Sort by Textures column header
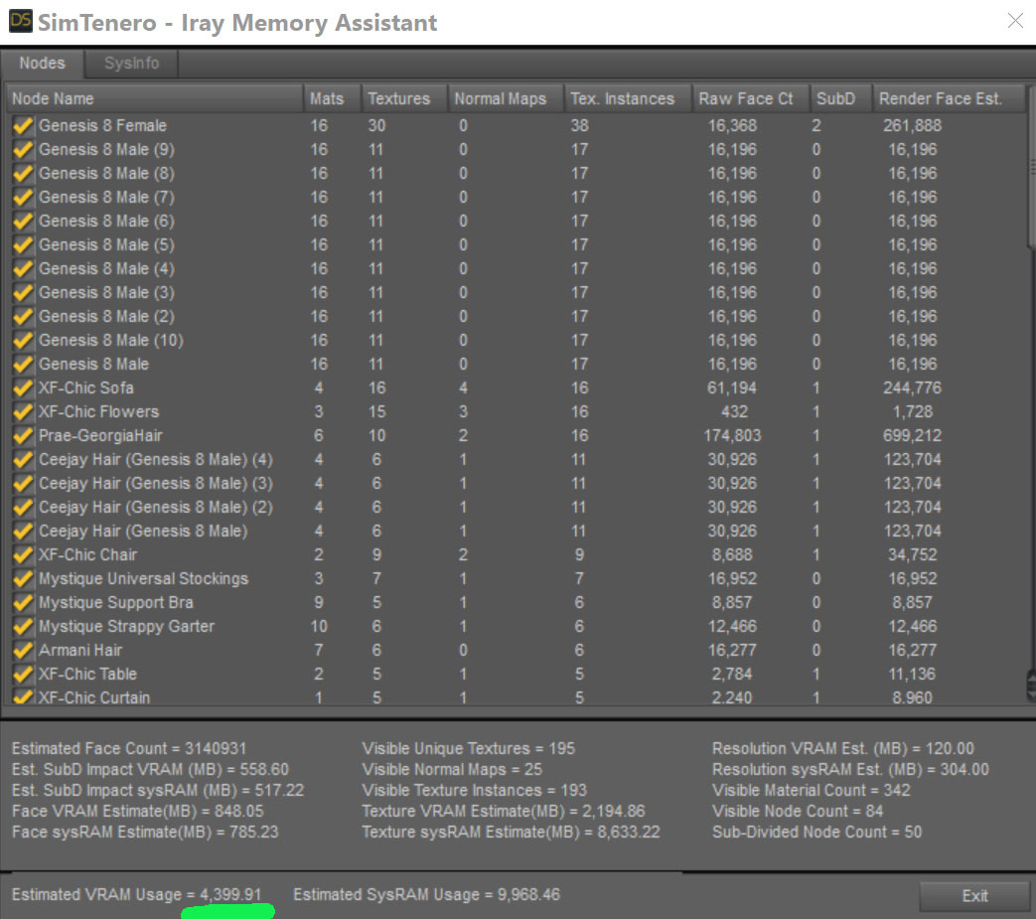 [x=403, y=98]
